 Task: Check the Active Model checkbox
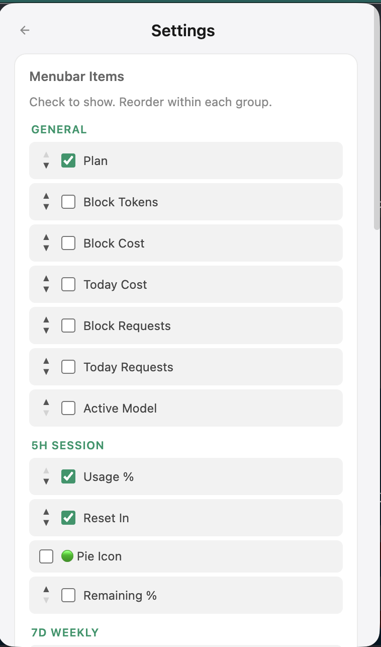68,409
